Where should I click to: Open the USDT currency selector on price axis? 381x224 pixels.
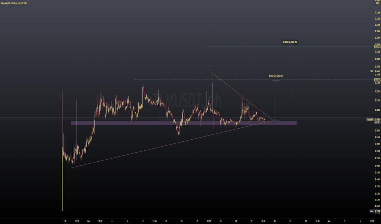(377, 3)
